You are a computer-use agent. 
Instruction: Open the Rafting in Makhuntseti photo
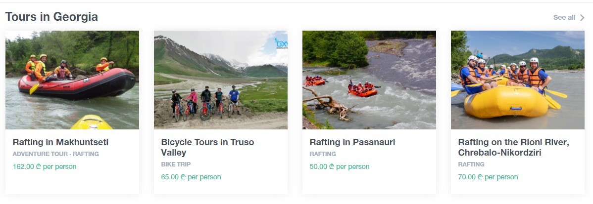72,80
